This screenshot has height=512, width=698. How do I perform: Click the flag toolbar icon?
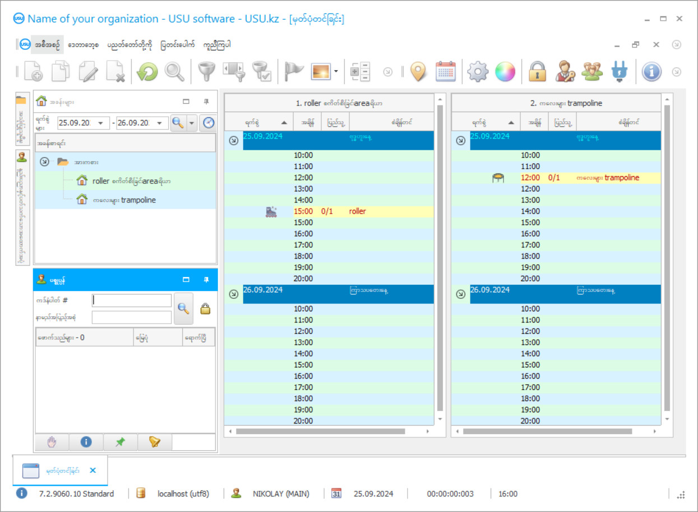tap(294, 72)
